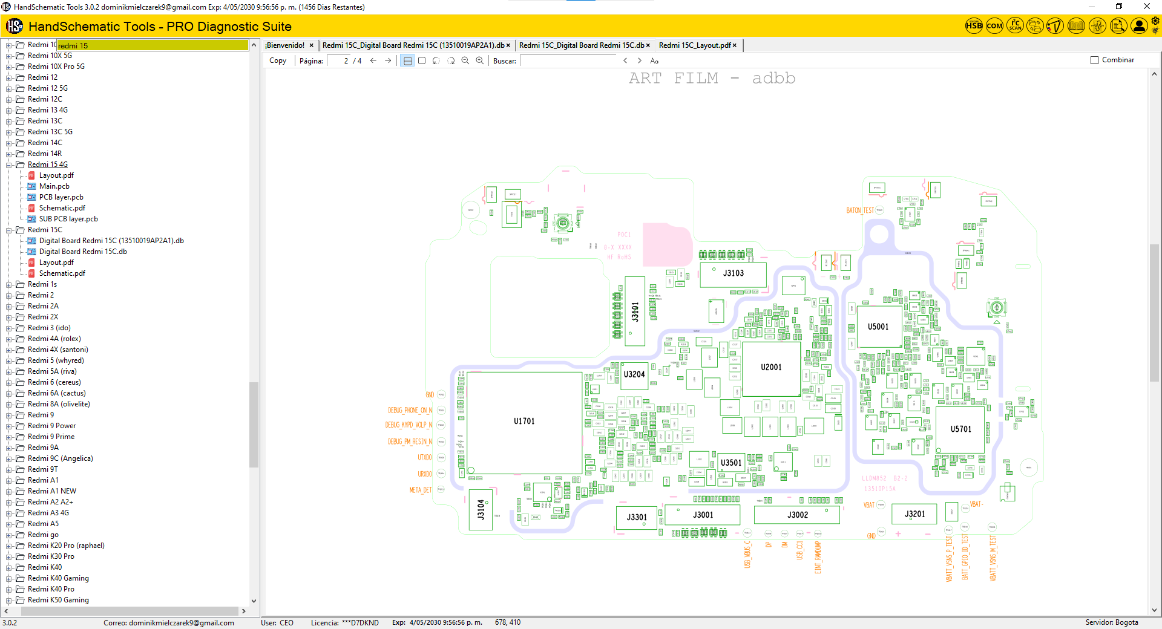
Task: Expand the Redmi 6 (cereus) folder
Action: tap(9, 382)
